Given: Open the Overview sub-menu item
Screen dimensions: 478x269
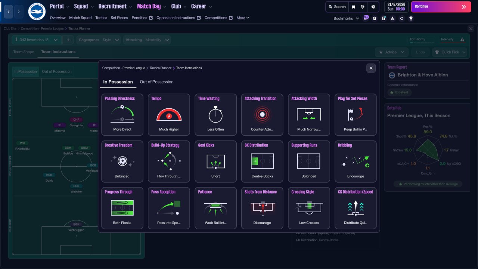Looking at the screenshot, I should pos(58,18).
